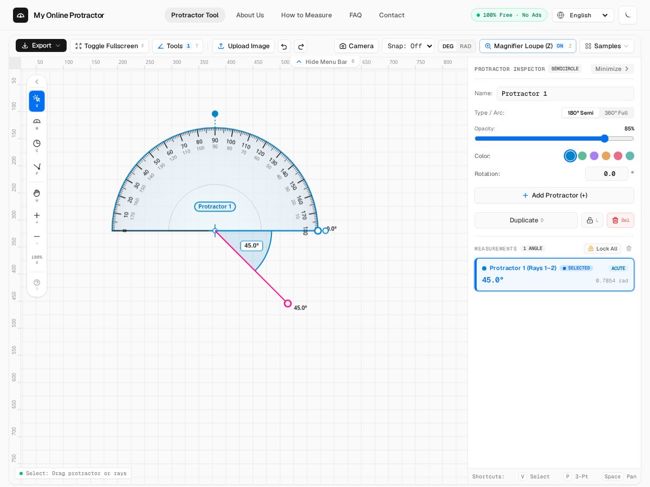Viewport: 650px width, 487px height.
Task: Click the 45.0° angle label on canvas
Action: tap(251, 246)
